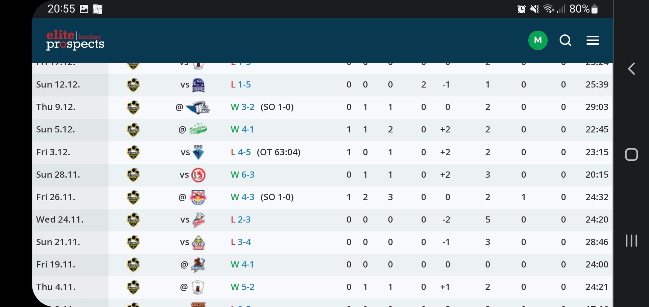Image resolution: width=649 pixels, height=307 pixels.
Task: Open the opponent logo on Sun 28.11.
Action: click(198, 175)
